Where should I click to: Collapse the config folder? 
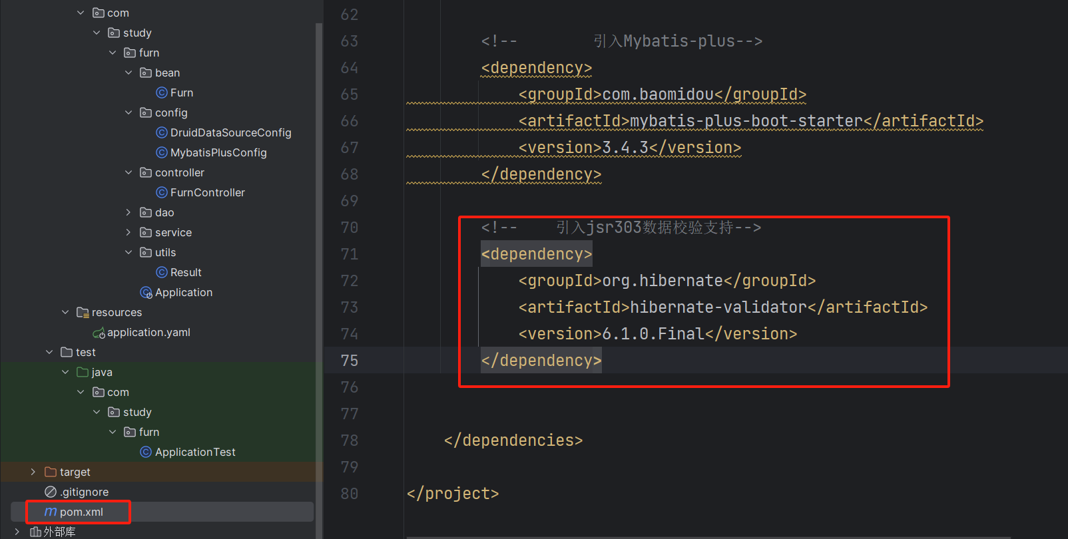click(129, 112)
